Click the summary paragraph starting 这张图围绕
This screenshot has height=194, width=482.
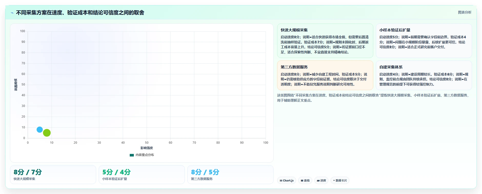[x=373, y=98]
